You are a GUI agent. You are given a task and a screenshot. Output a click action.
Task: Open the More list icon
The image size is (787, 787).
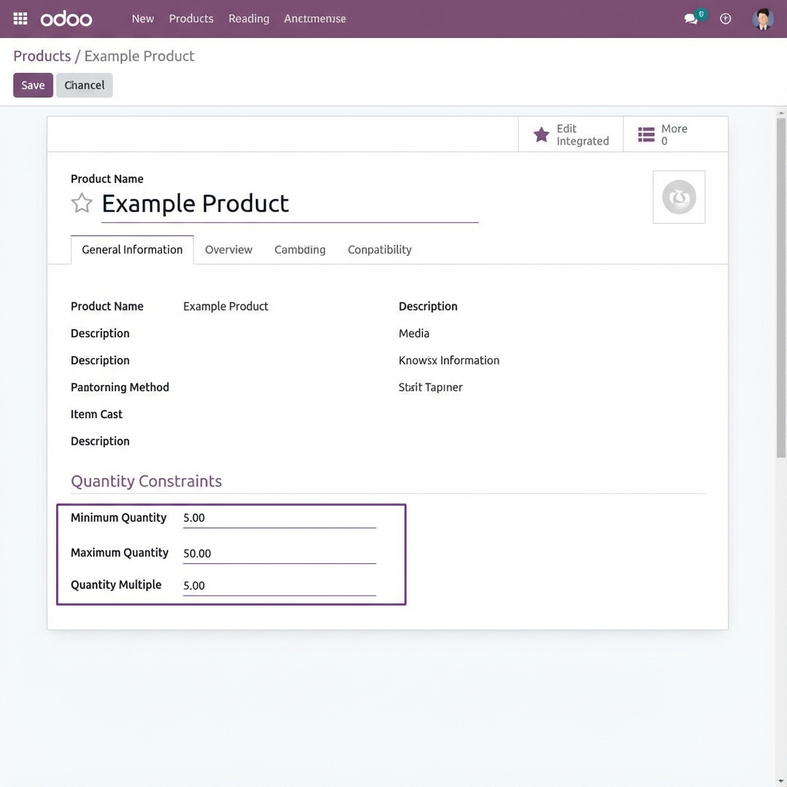point(644,134)
